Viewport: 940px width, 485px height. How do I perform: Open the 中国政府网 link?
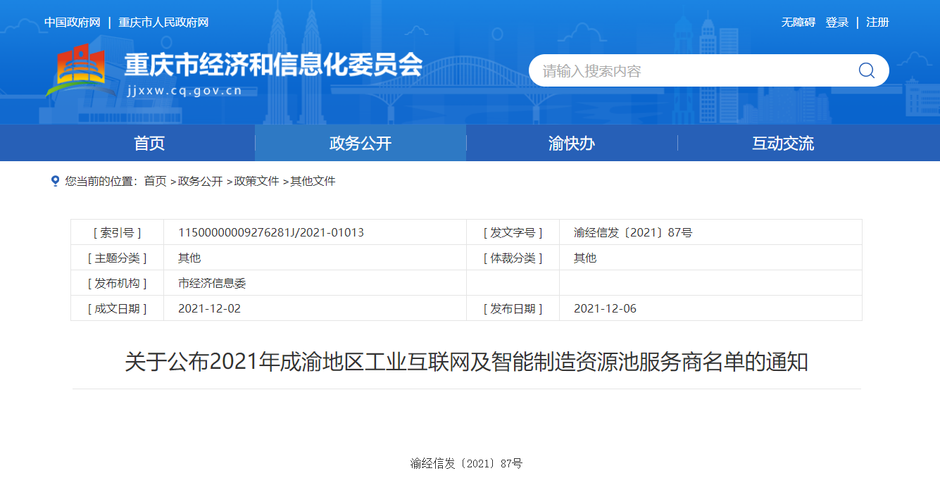(x=73, y=23)
